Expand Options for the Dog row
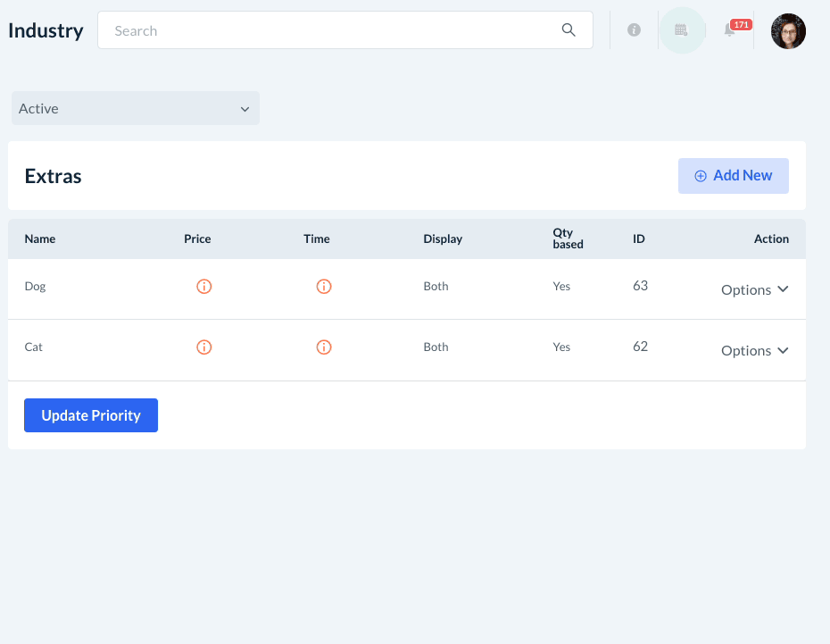The height and width of the screenshot is (644, 830). (754, 289)
